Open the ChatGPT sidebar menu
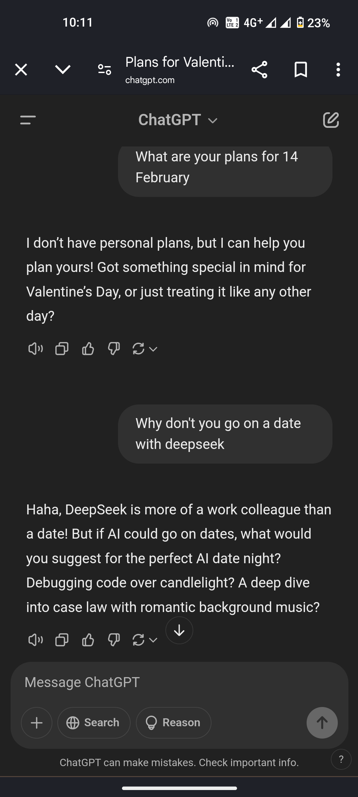358x797 pixels. [x=28, y=120]
